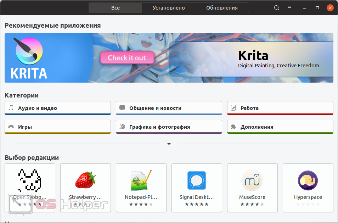Image resolution: width=338 pixels, height=223 pixels.
Task: Open the Strawberry app icon
Action: [85, 180]
